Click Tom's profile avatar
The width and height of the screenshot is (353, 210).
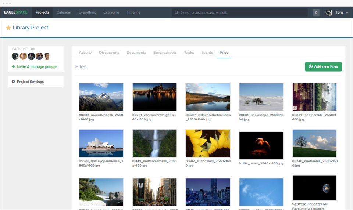(x=329, y=12)
